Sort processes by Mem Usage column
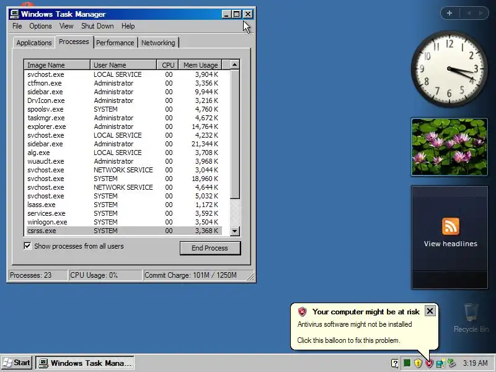The image size is (496, 372). point(200,65)
